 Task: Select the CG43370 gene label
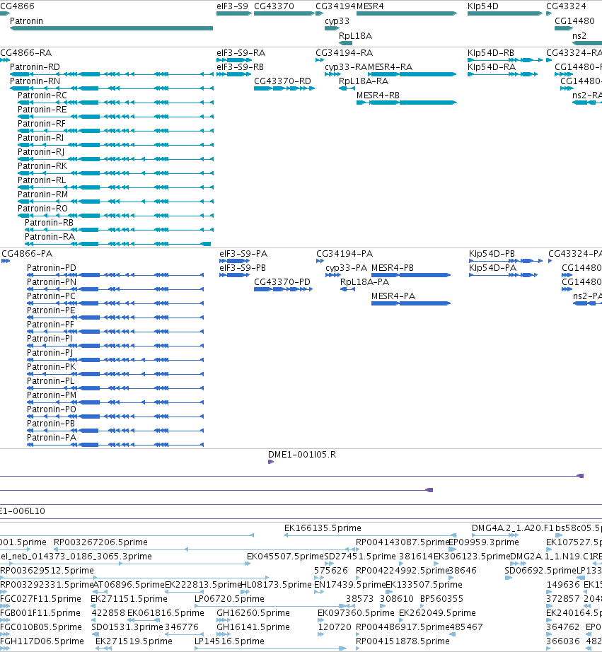(x=274, y=6)
